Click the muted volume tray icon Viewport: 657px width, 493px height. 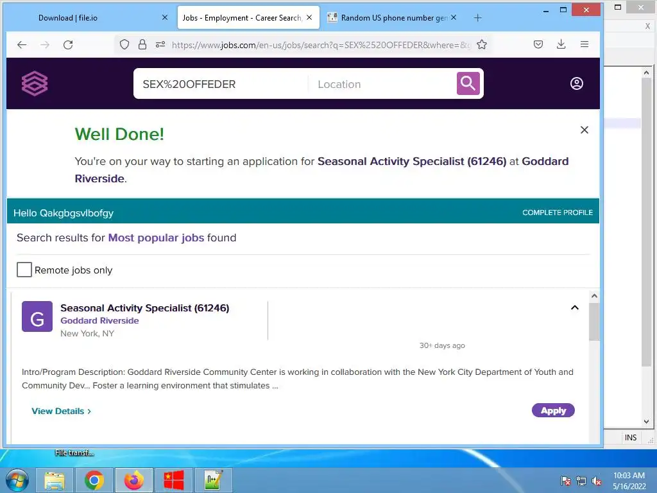(x=597, y=481)
